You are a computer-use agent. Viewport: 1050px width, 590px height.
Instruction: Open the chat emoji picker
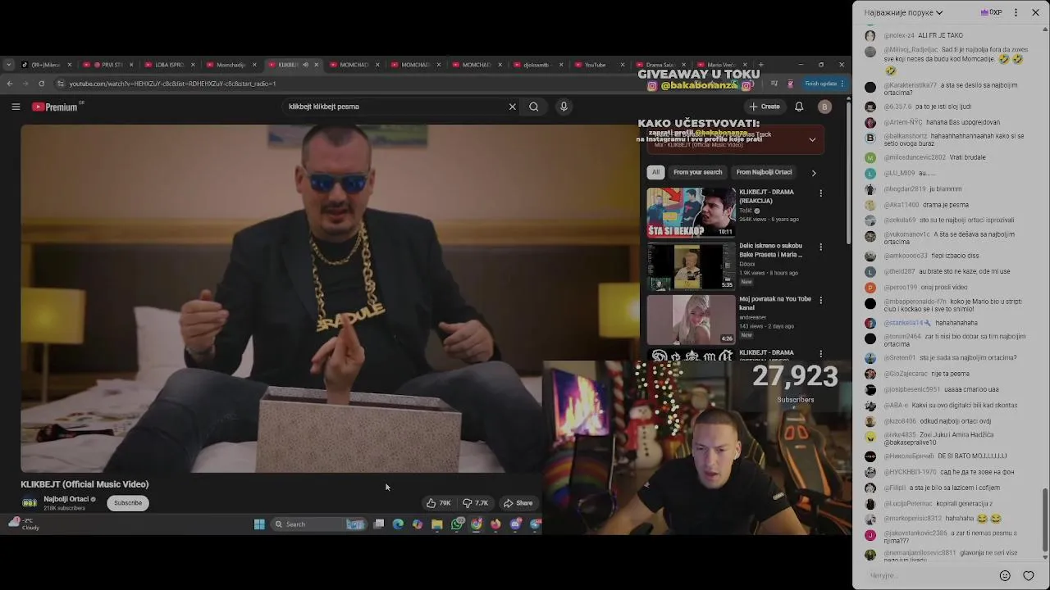point(1005,575)
